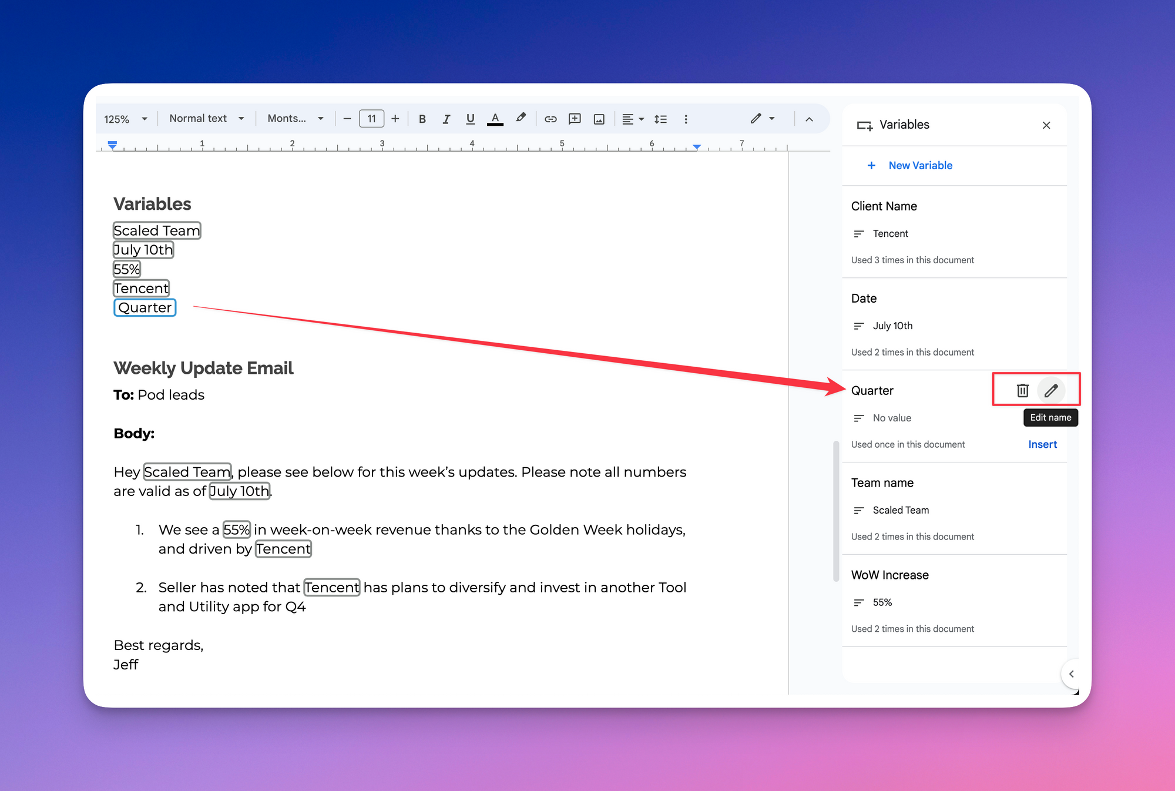The width and height of the screenshot is (1175, 791).
Task: Click the Scaled Team chip in email greeting
Action: click(187, 472)
